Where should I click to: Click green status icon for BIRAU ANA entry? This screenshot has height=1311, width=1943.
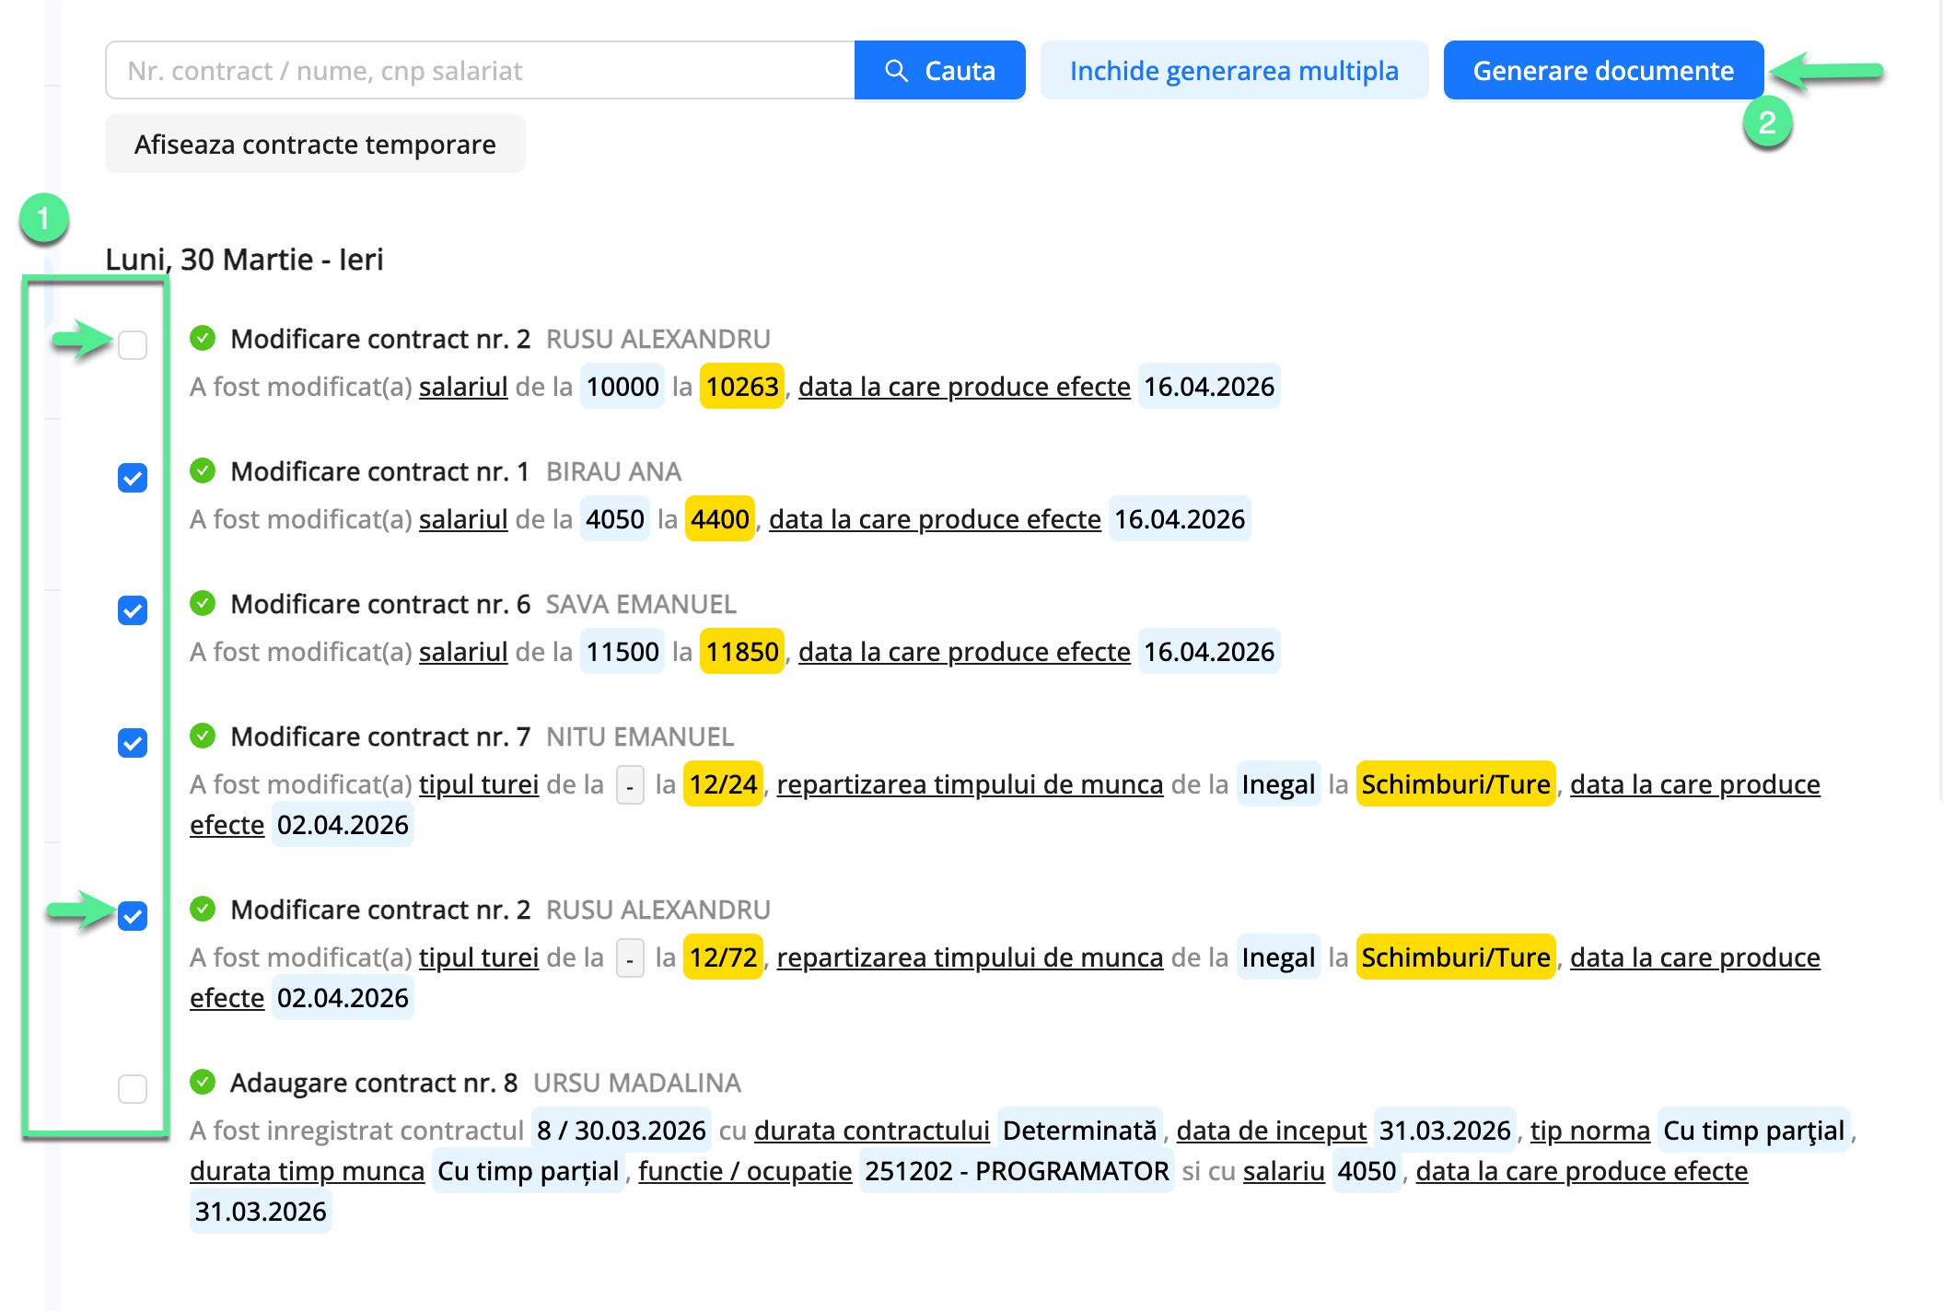(x=203, y=471)
